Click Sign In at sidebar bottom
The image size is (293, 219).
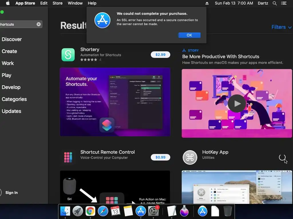point(11,192)
